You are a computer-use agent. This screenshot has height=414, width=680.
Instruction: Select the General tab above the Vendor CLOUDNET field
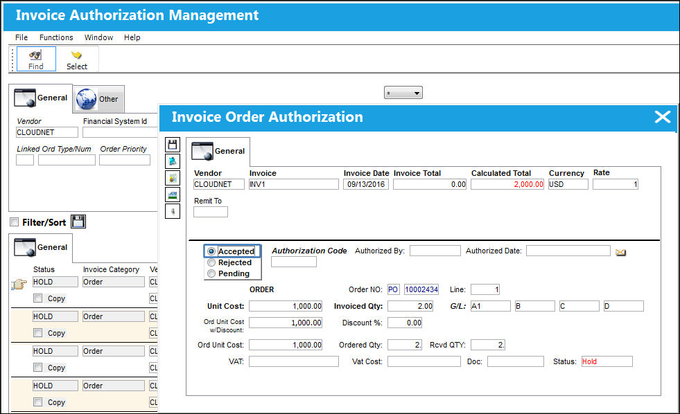[x=41, y=98]
